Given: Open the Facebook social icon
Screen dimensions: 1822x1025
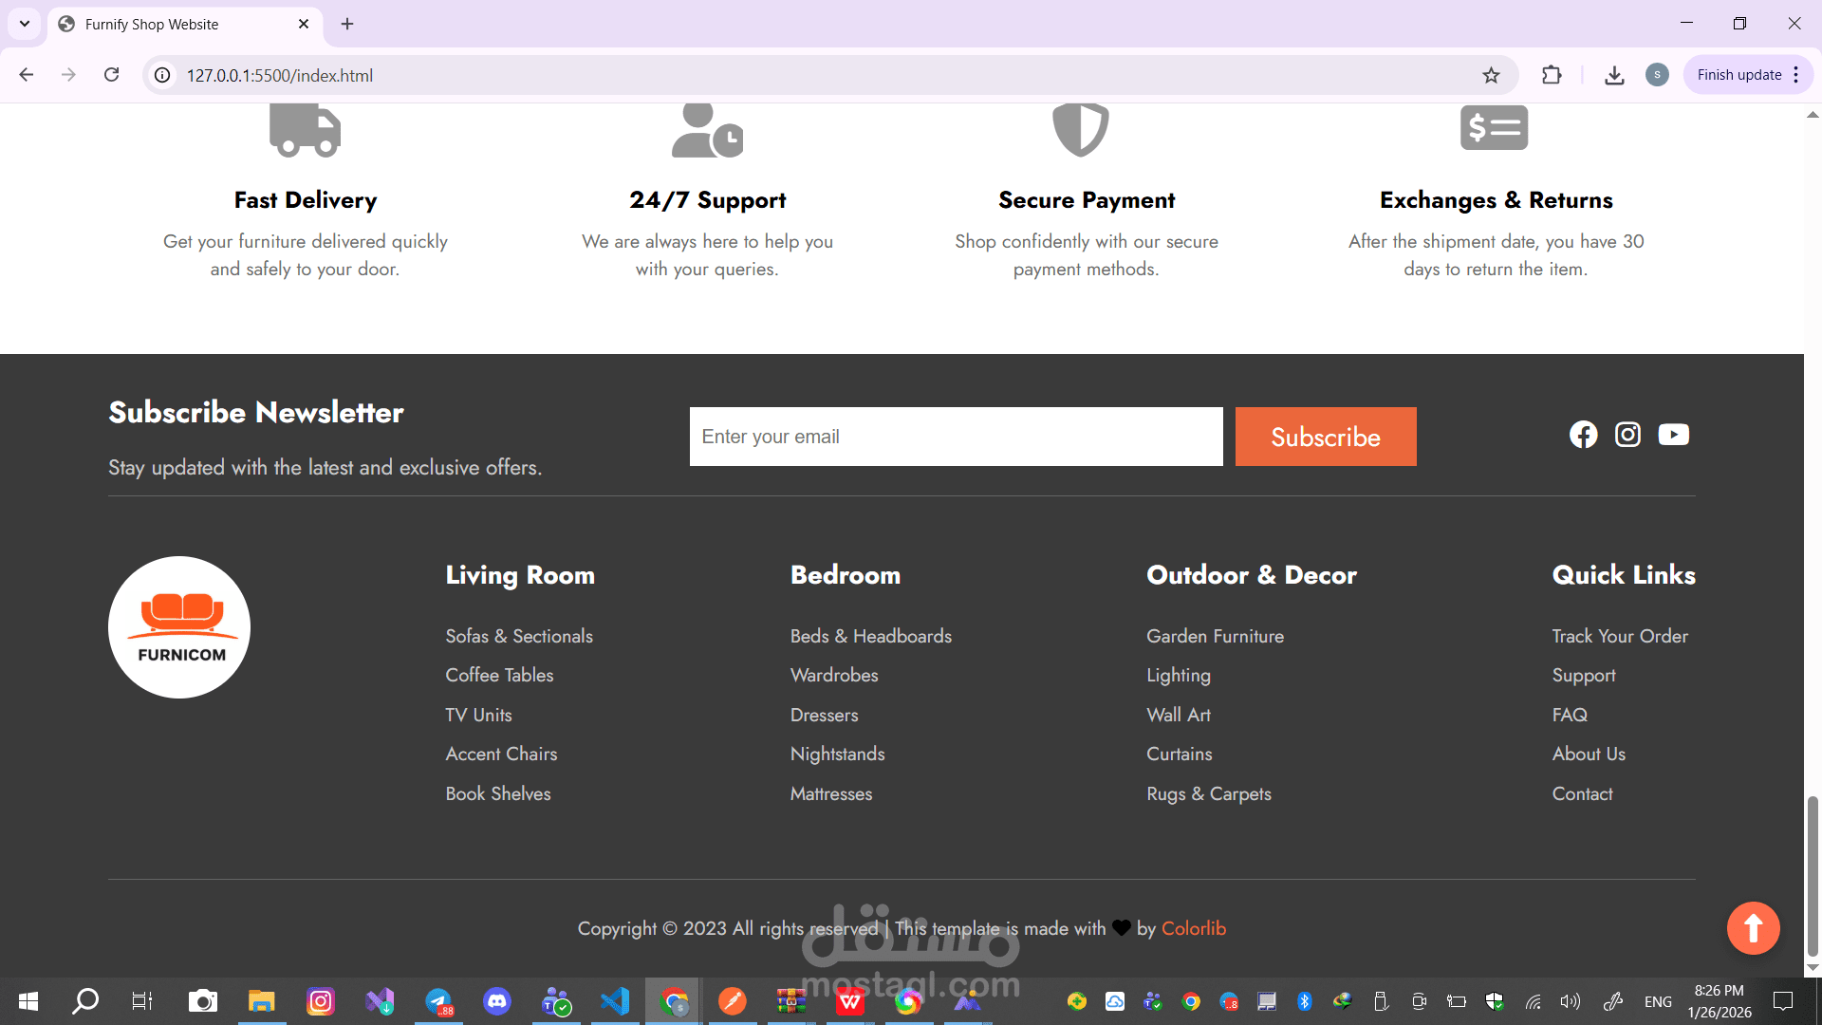Looking at the screenshot, I should 1583,435.
